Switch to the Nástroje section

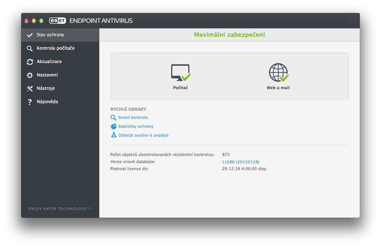pyautogui.click(x=60, y=88)
